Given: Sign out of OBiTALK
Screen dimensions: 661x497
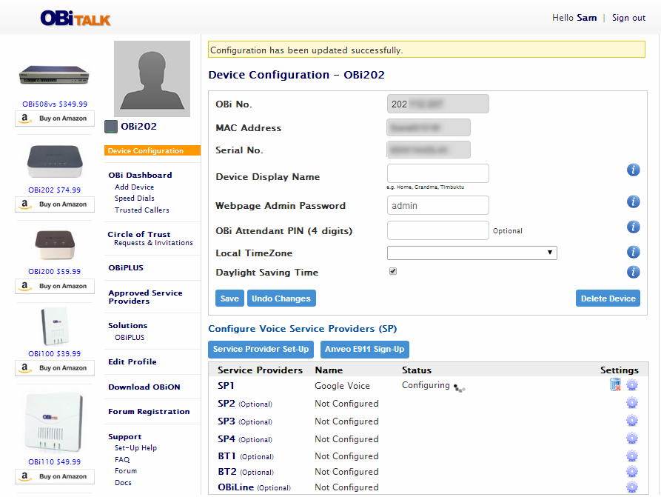Looking at the screenshot, I should (628, 17).
